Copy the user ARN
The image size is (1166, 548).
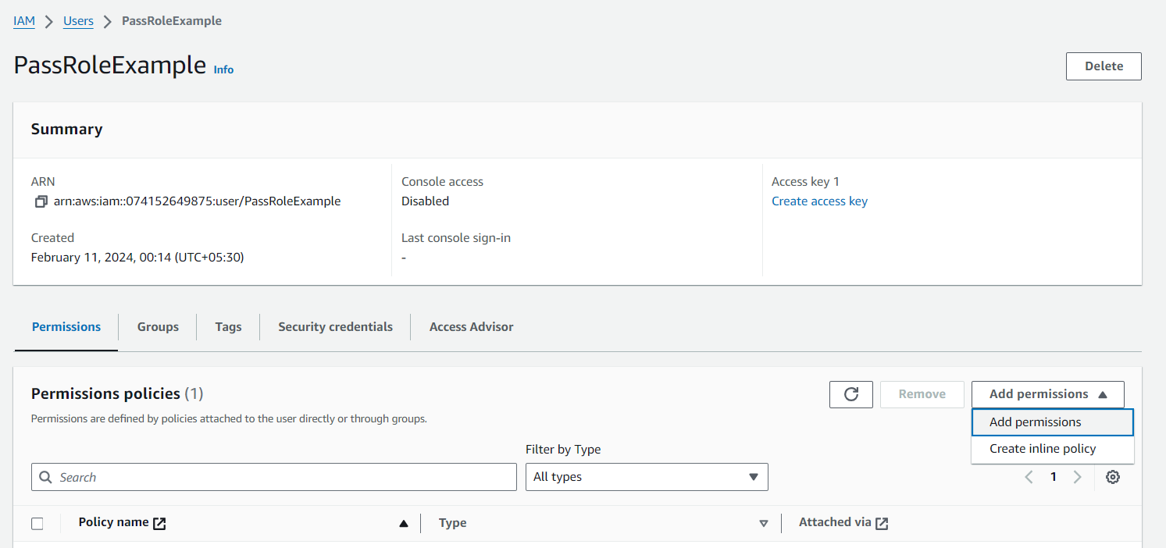41,201
